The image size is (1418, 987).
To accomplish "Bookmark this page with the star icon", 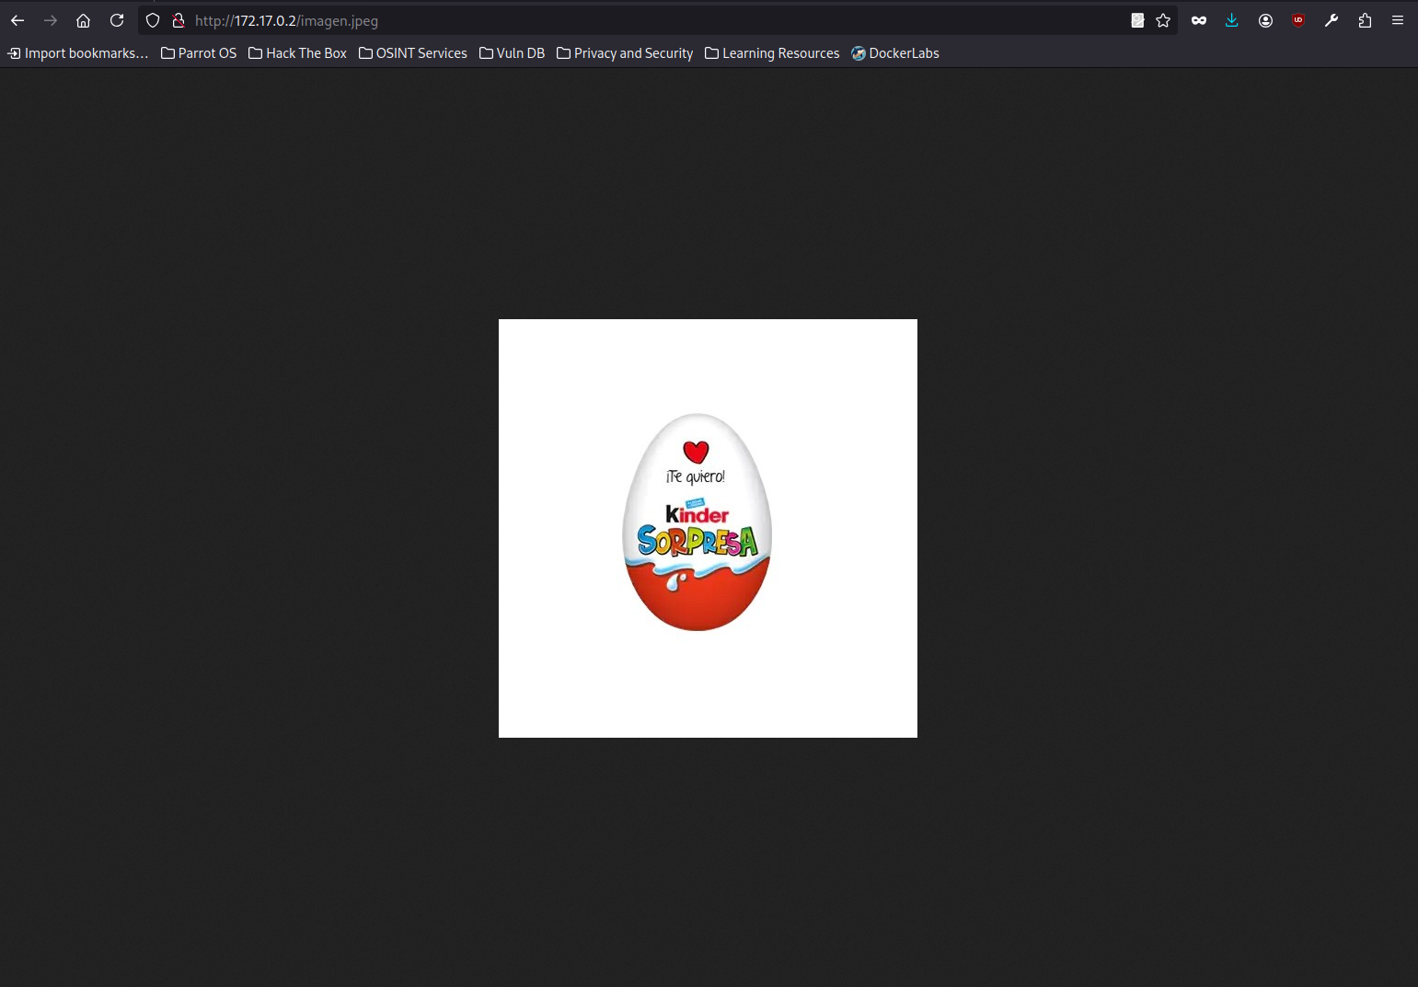I will 1163,20.
